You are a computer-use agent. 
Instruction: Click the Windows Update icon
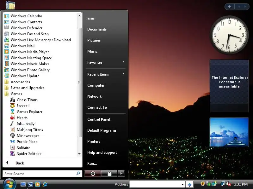click(7, 76)
